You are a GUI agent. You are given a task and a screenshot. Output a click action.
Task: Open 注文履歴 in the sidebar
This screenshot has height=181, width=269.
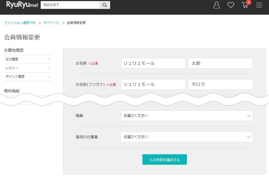28,59
